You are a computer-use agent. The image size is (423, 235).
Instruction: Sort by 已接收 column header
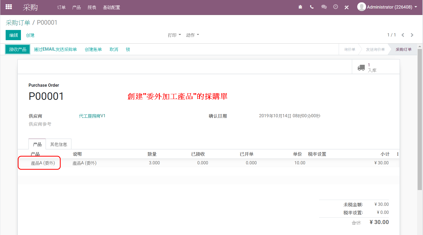coord(198,154)
